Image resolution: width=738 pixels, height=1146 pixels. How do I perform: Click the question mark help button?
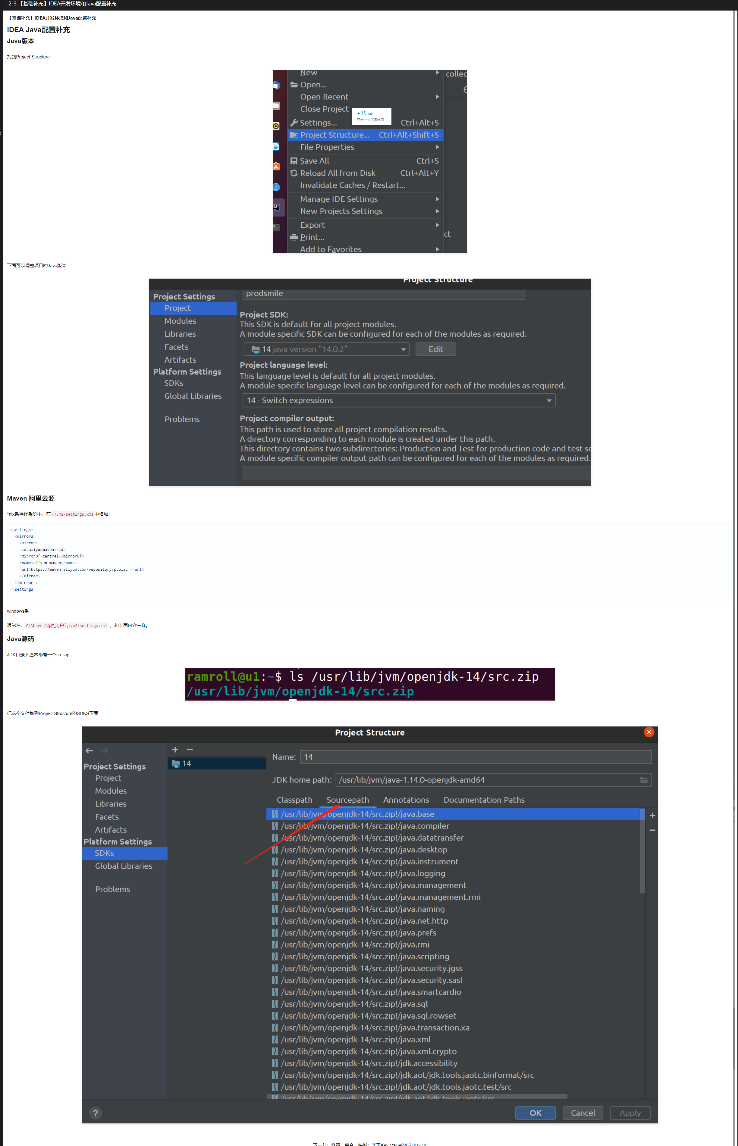click(95, 1113)
